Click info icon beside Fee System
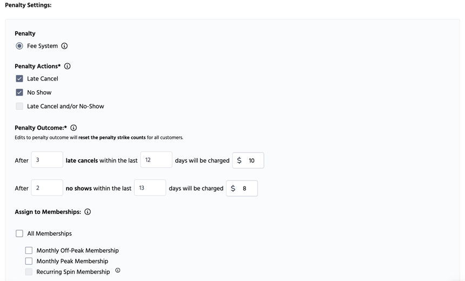This screenshot has width=465, height=281. [64, 46]
